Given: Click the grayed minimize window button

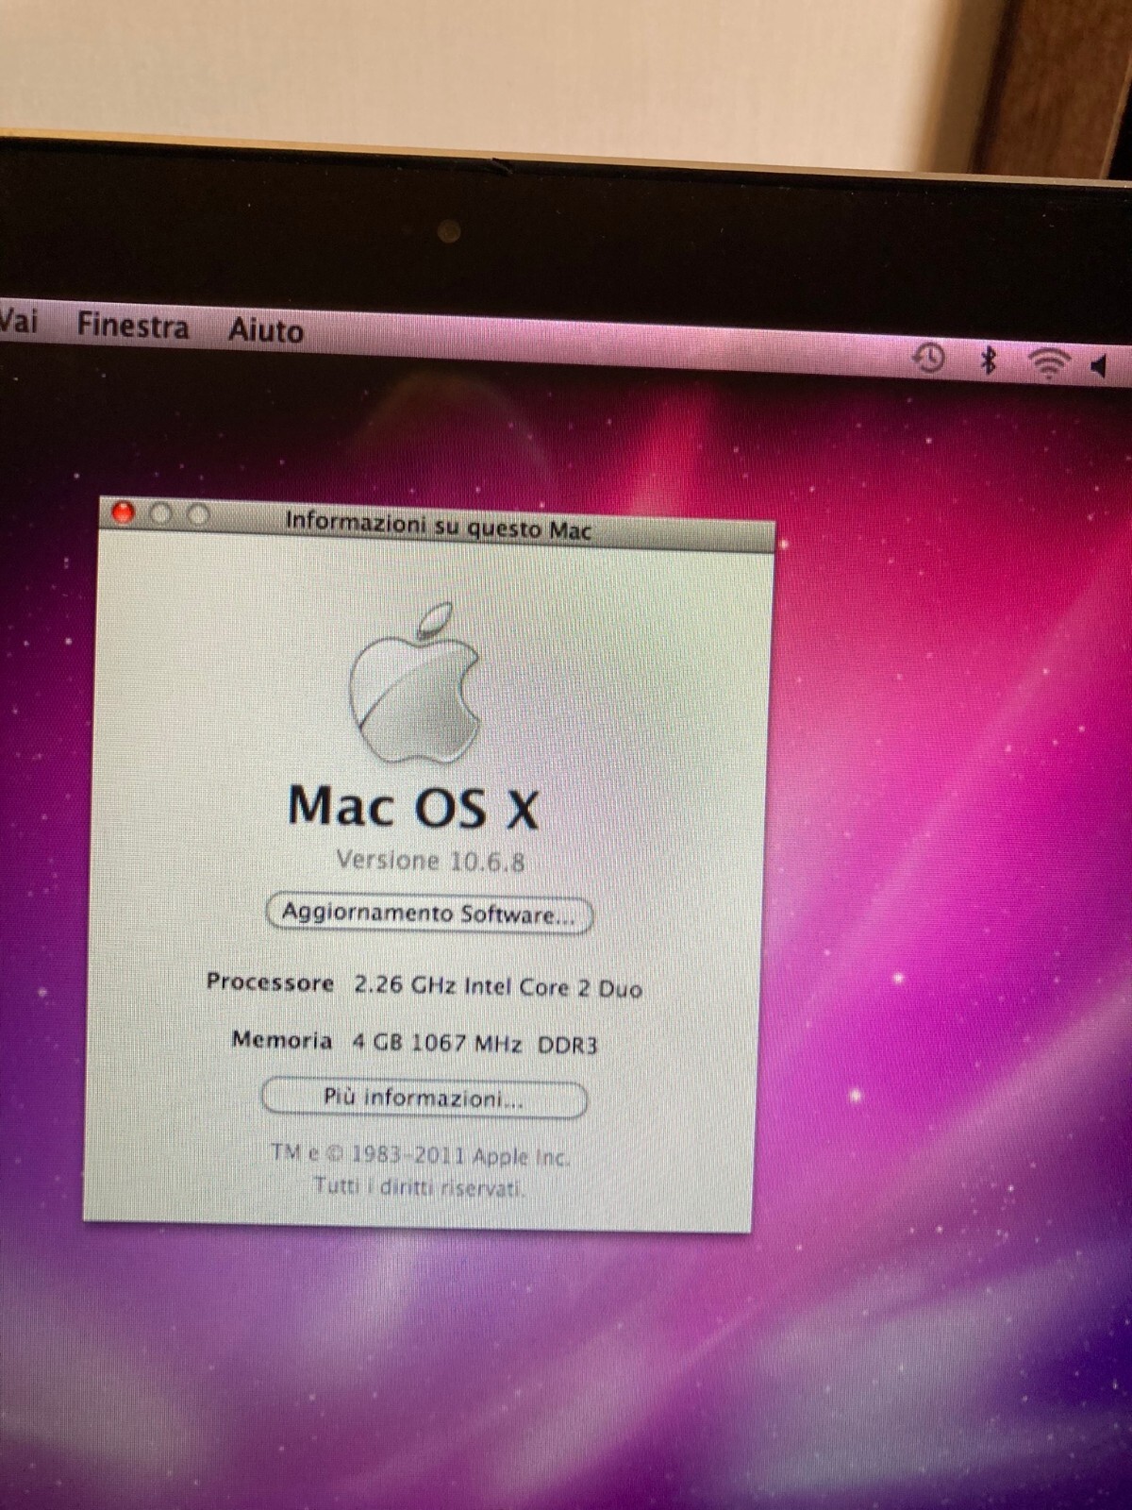Looking at the screenshot, I should pyautogui.click(x=161, y=514).
